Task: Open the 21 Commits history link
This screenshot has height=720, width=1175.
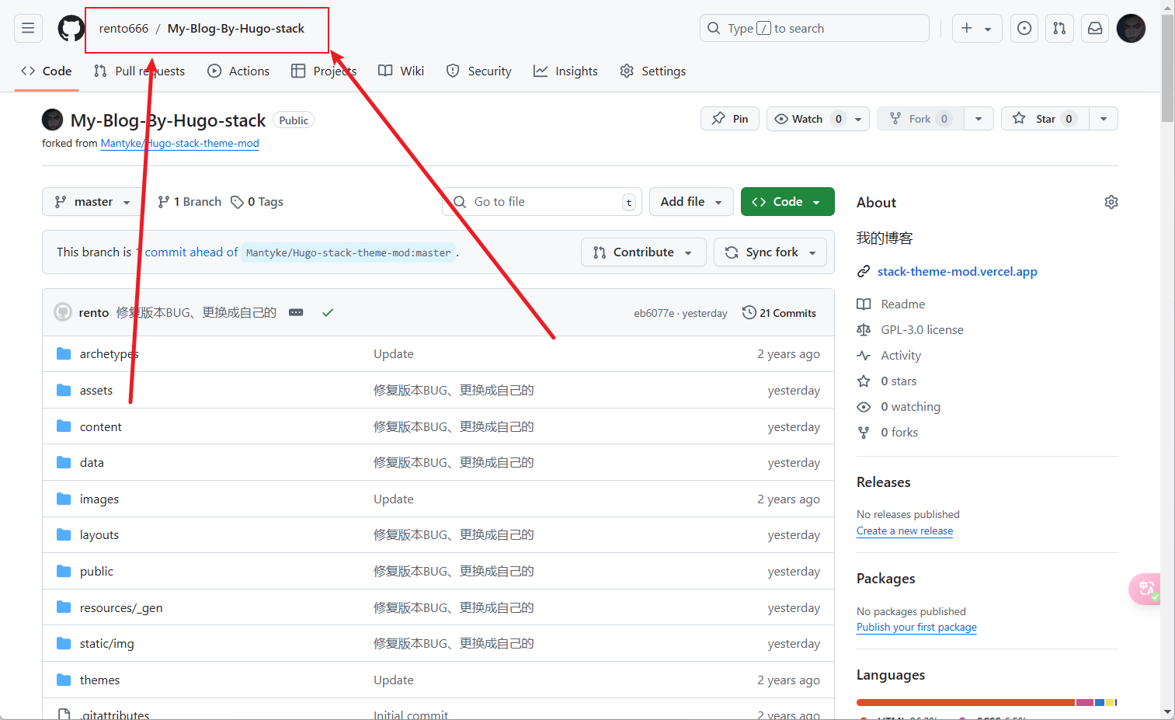Action: click(780, 313)
